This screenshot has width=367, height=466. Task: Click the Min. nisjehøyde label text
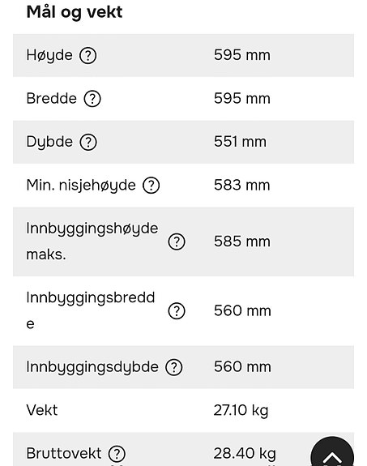81,186
